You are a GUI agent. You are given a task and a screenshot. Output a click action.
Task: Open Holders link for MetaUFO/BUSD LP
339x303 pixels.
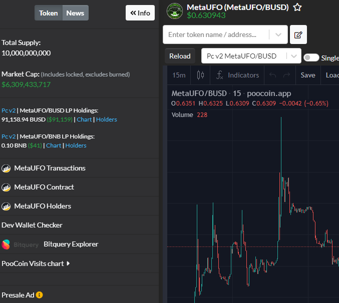(106, 119)
